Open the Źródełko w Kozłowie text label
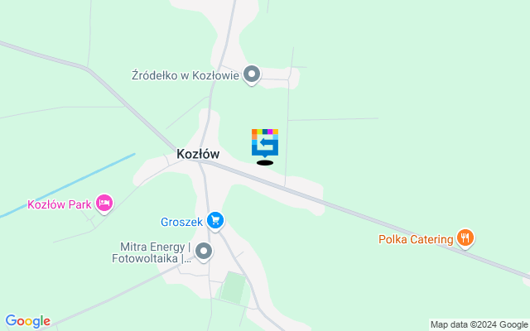The image size is (530, 331). [185, 75]
